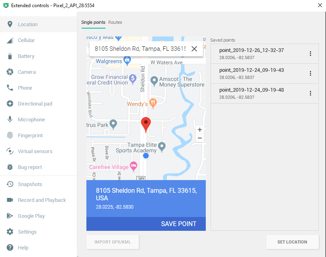Open the Location panel pin icon
The image size is (326, 257).
10,24
